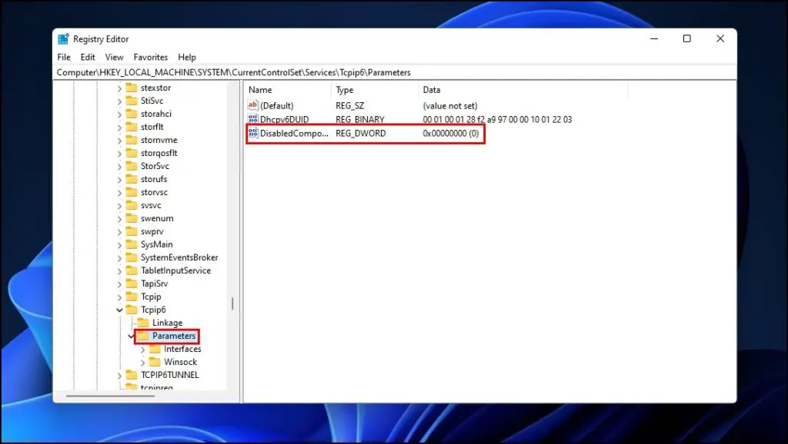Screen dimensions: 788x444
Task: Click the (value not set) data cell
Action: 450,106
